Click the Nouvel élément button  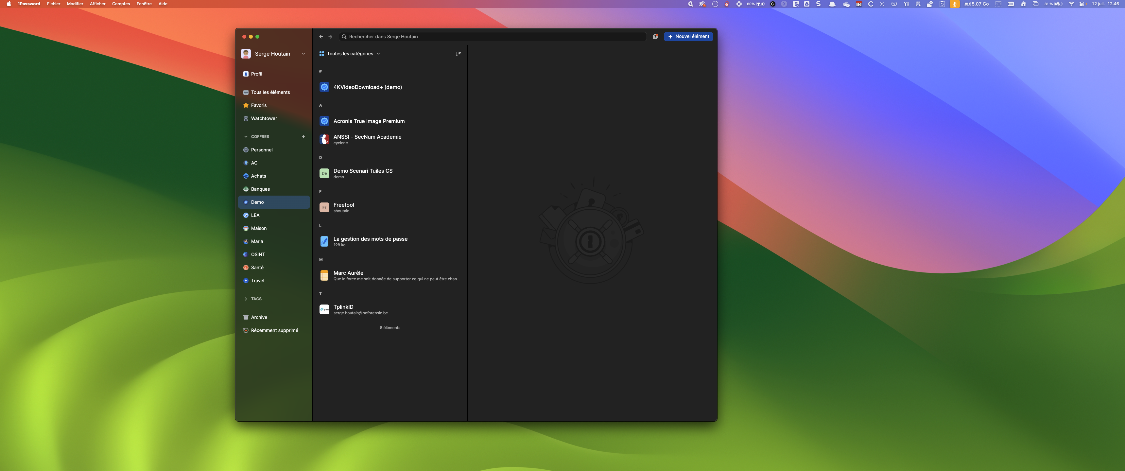tap(689, 37)
